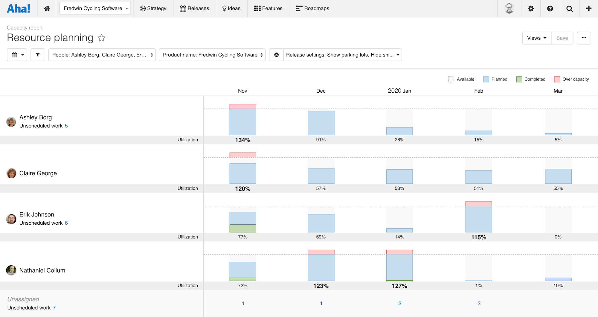
Task: Open the Fredwin Cycling Software product selector
Action: coord(95,8)
